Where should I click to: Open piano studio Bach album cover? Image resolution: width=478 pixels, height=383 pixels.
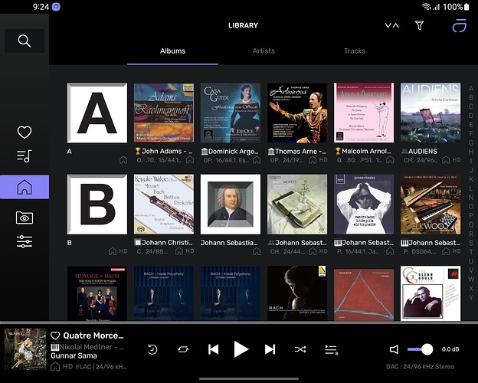click(431, 205)
